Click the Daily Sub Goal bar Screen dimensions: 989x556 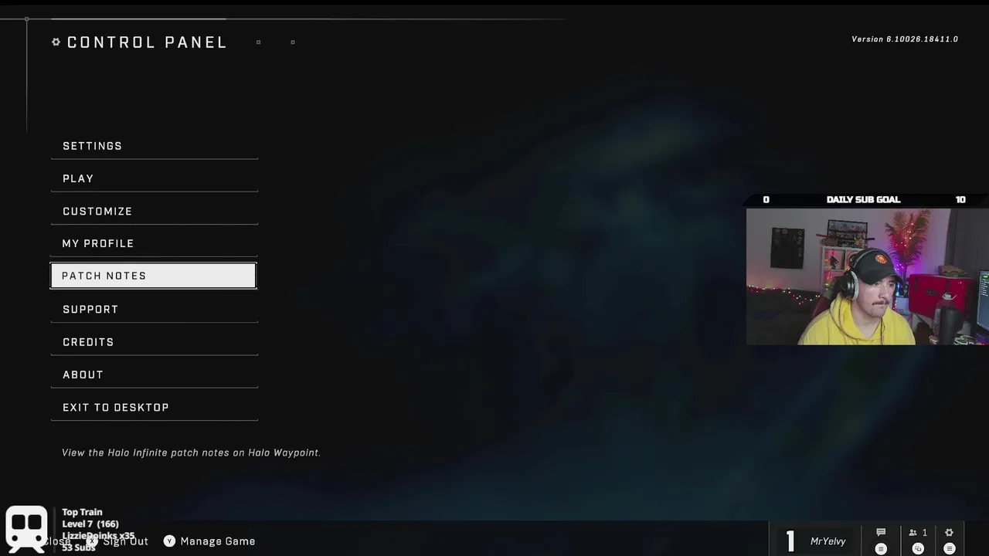(865, 199)
